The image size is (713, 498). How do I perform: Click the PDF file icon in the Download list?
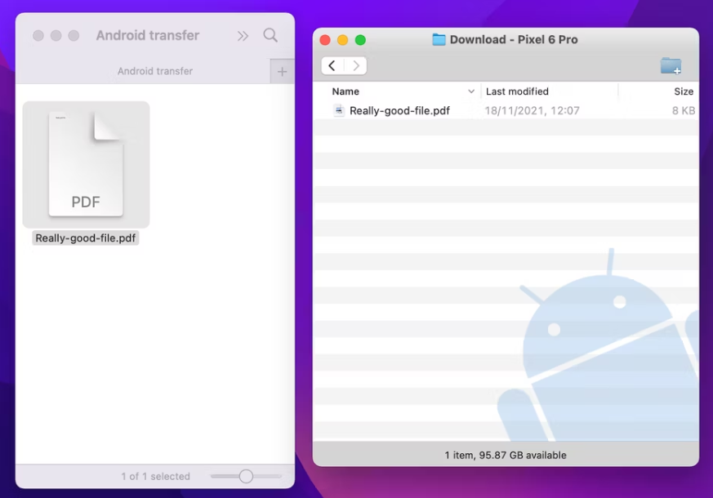[x=339, y=110]
